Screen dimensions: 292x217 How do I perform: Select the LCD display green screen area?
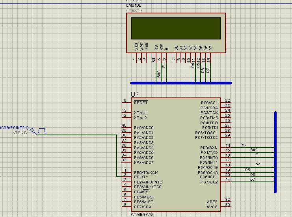[x=176, y=28]
